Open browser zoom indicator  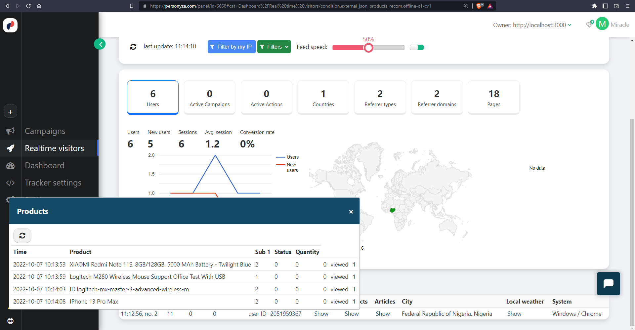466,6
